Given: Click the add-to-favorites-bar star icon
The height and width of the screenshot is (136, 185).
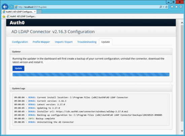Looking at the screenshot, I should click(x=4, y=16).
